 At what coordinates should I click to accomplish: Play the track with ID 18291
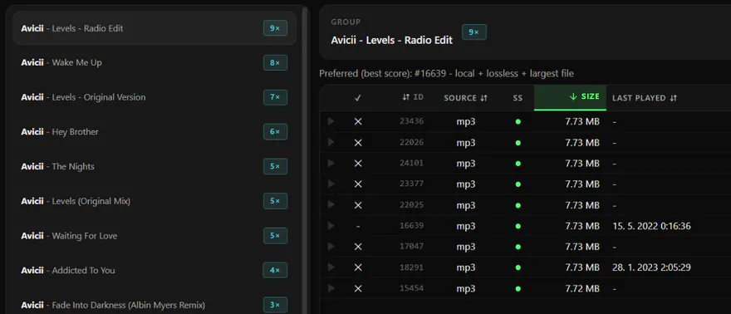pyautogui.click(x=331, y=267)
